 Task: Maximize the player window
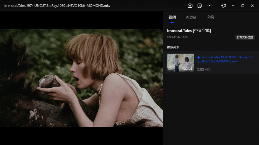pos(243,6)
